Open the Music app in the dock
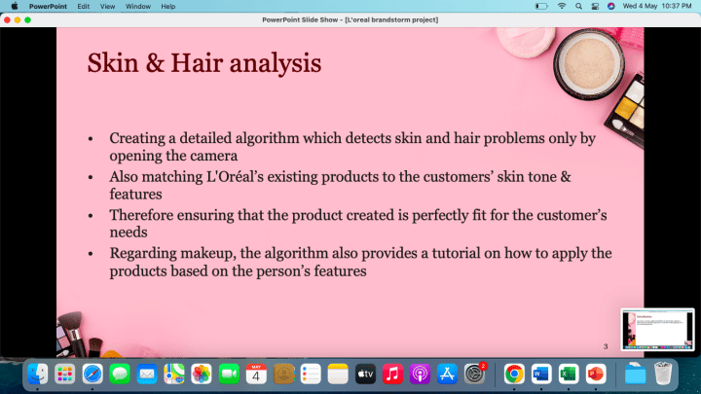The image size is (701, 394). [393, 373]
